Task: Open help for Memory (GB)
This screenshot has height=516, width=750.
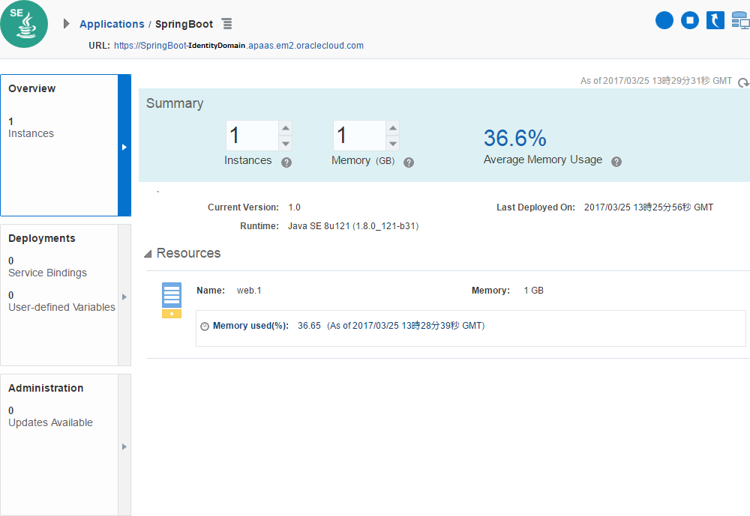Action: (x=409, y=163)
